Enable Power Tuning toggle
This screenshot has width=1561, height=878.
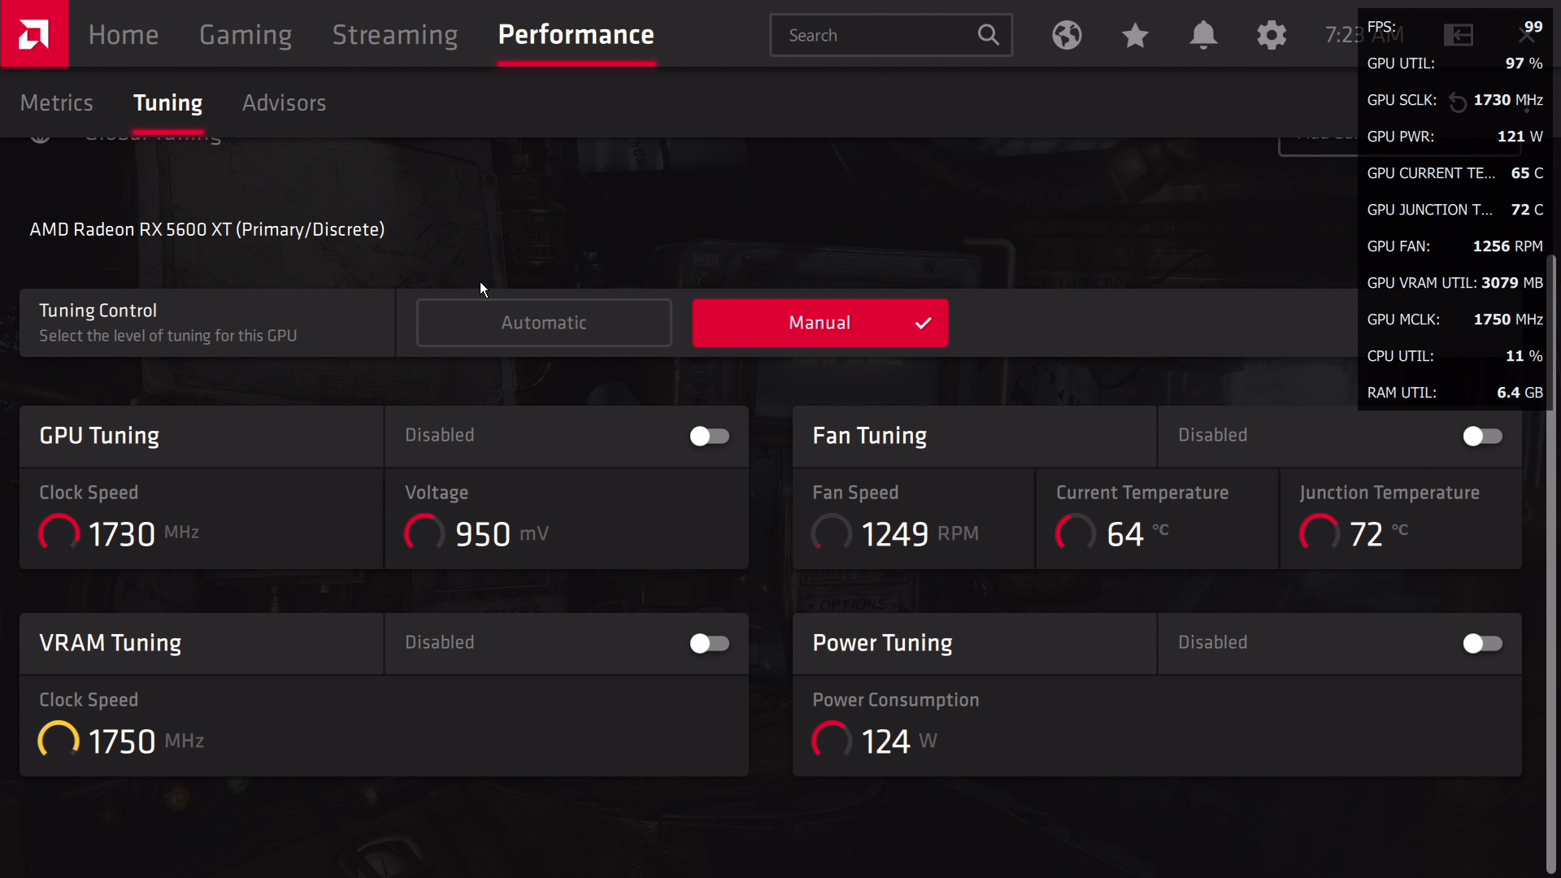(x=1482, y=644)
